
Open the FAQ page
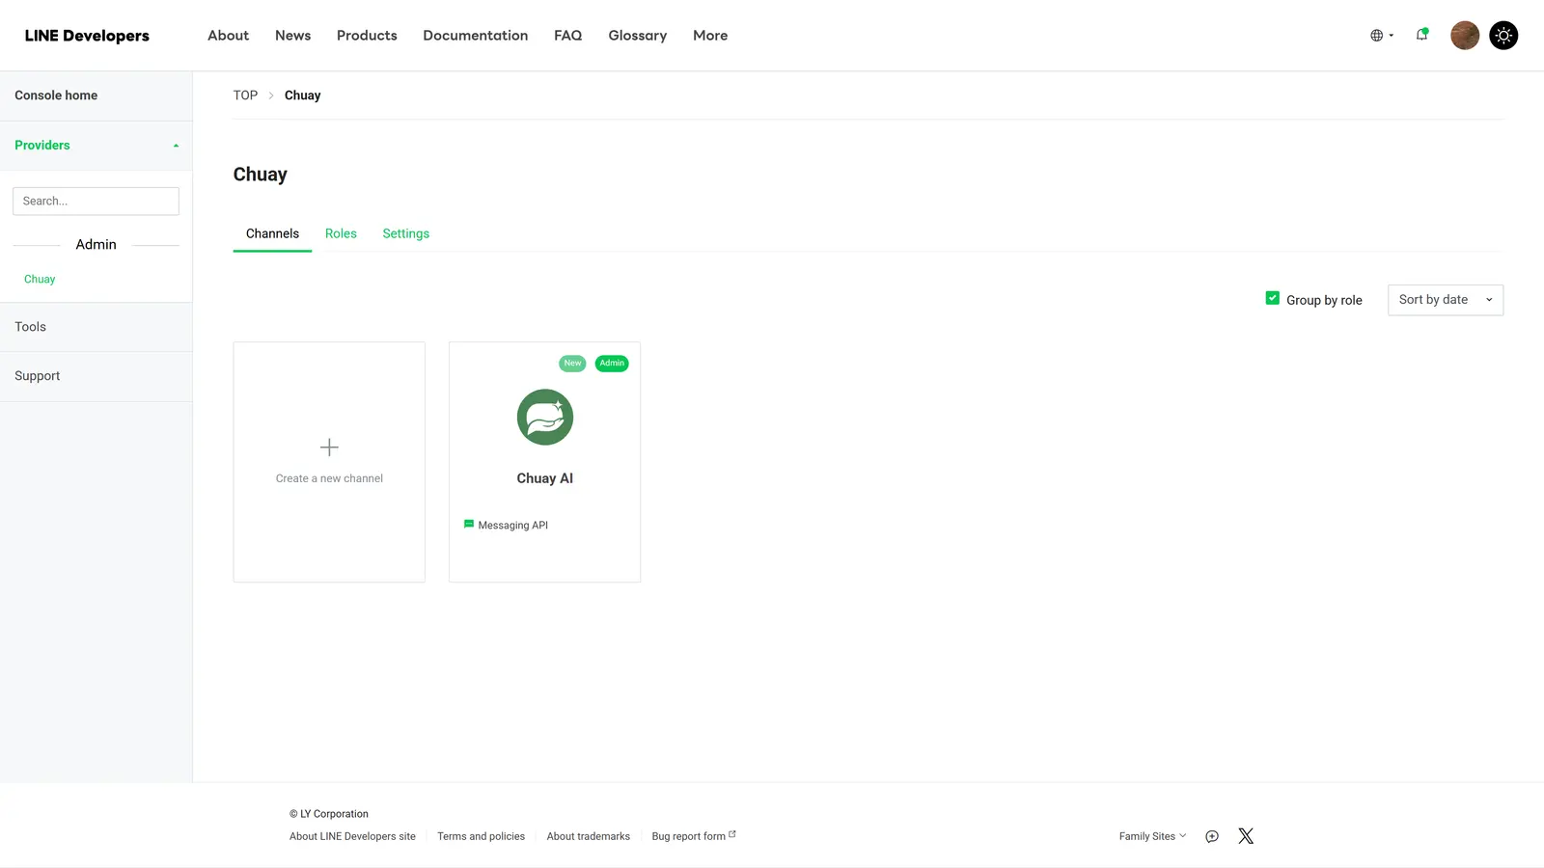point(567,36)
